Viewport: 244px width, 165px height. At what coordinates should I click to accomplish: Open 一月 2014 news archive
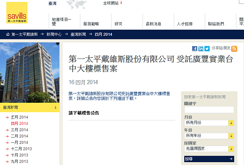pyautogui.click(x=20, y=143)
